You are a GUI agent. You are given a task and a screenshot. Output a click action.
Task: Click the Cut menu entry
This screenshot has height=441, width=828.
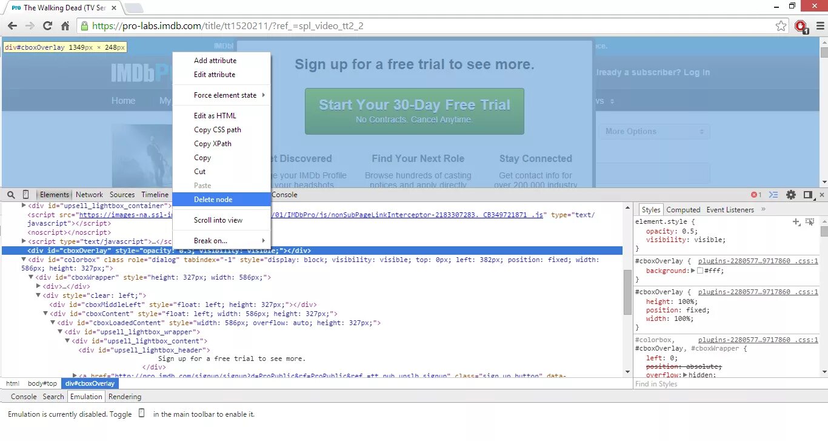point(200,172)
